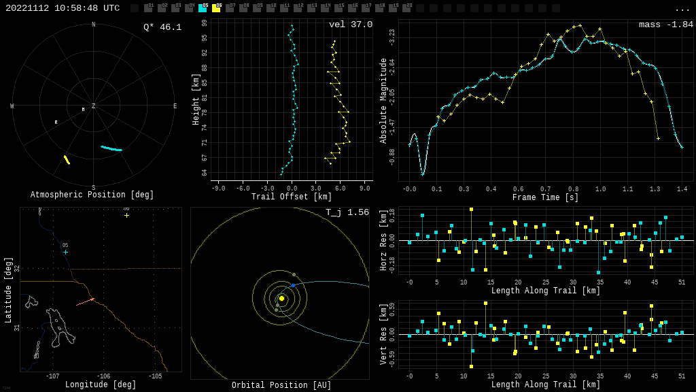This screenshot has width=696, height=392.
Task: Click the zenith Z marker in polar plot
Action: 94,106
